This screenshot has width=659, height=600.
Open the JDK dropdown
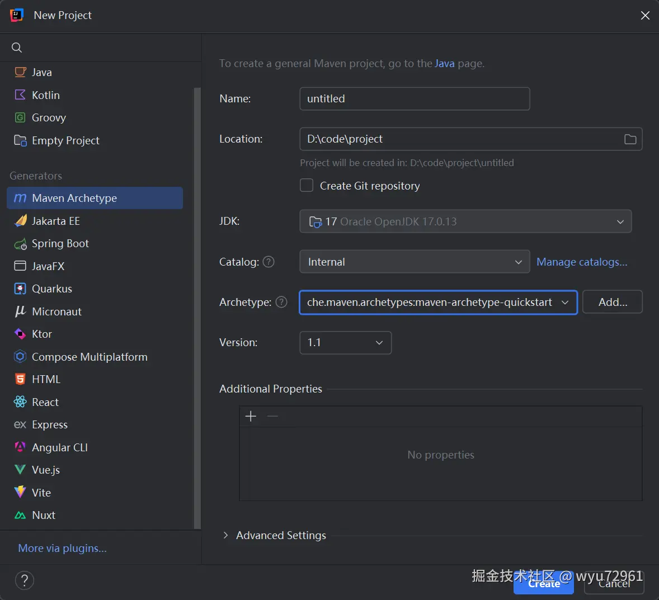tap(465, 221)
